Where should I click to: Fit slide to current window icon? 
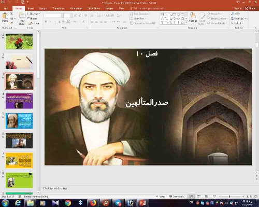coord(256,197)
